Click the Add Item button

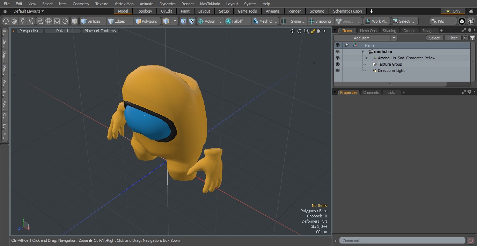click(362, 38)
